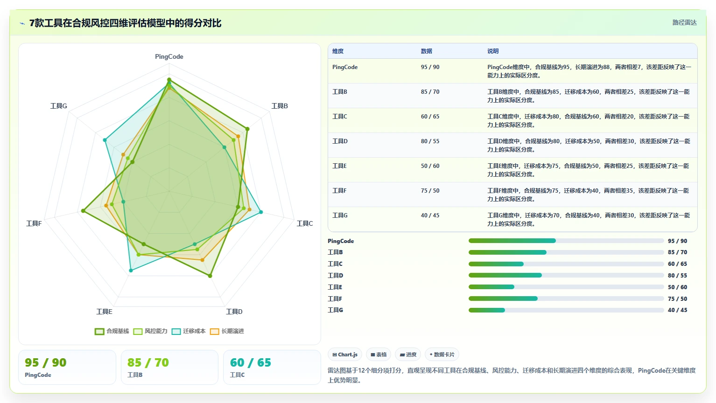Toggle the 风控能力 legend swatch
The height and width of the screenshot is (403, 716).
pos(138,331)
